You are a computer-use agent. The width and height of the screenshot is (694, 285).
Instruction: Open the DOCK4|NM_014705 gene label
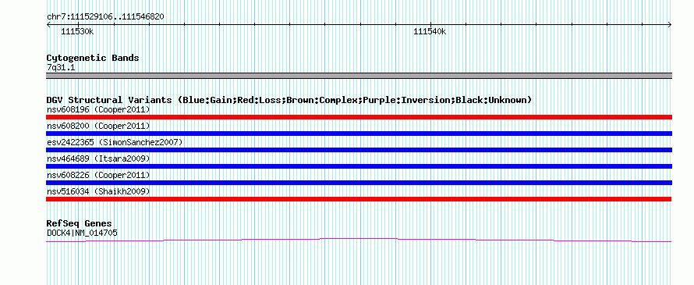83,233
